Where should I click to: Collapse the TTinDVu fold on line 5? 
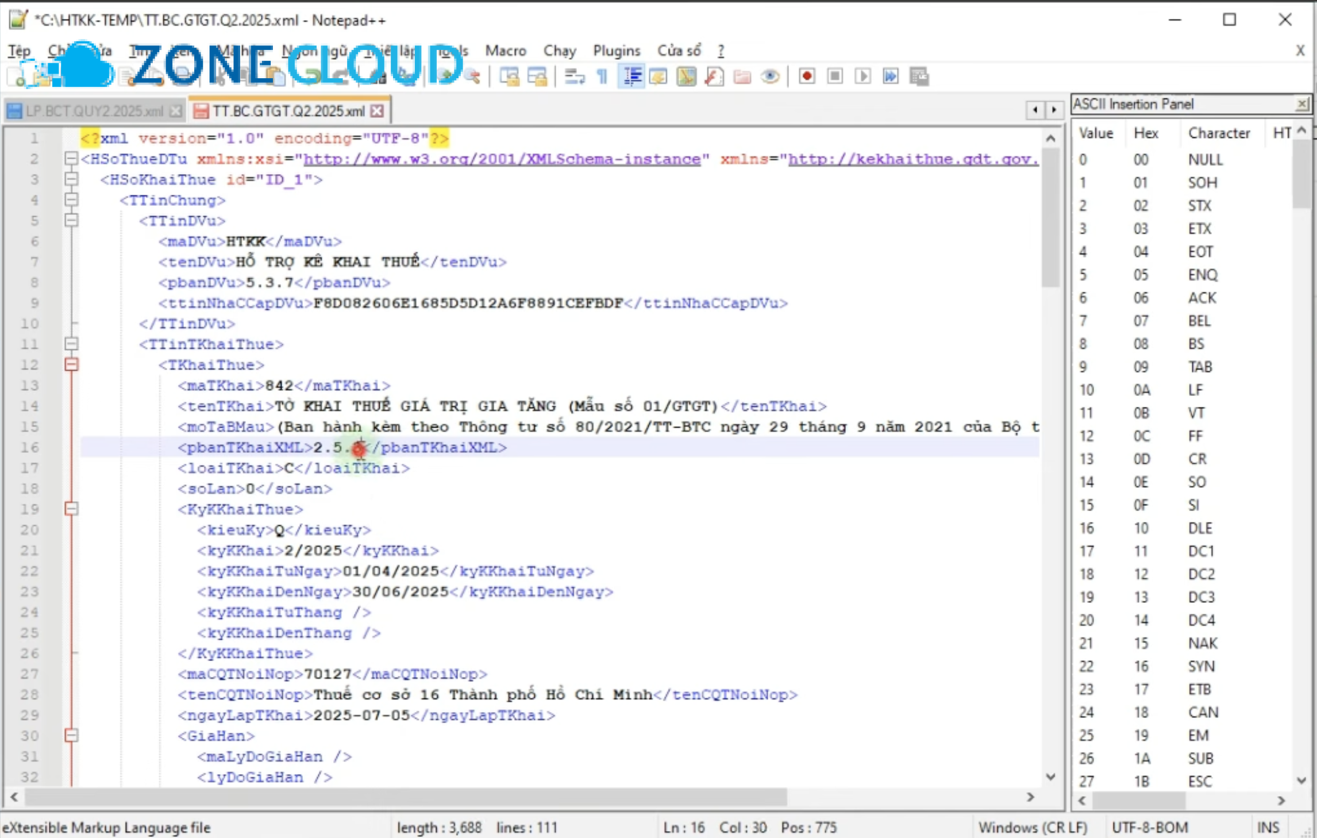(x=71, y=221)
